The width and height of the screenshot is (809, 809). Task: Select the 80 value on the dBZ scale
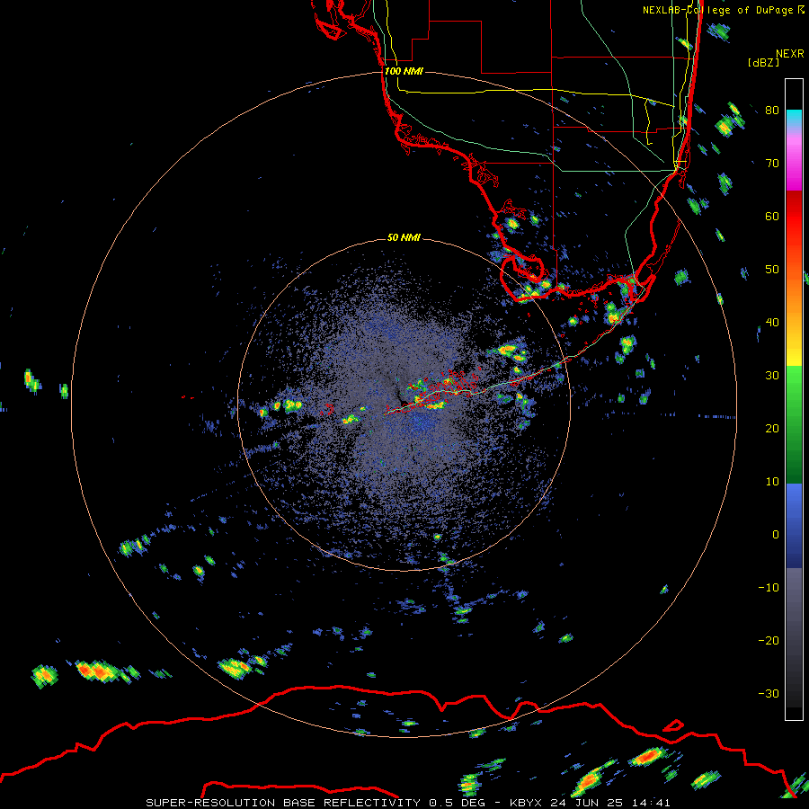point(772,111)
